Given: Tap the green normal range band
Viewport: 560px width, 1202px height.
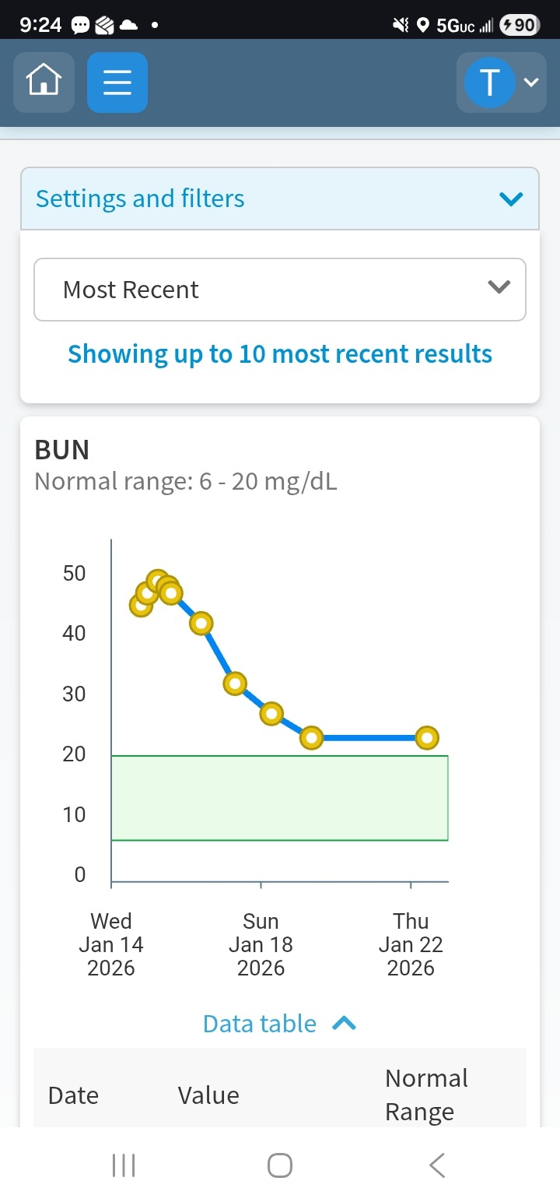Looking at the screenshot, I should (x=280, y=798).
